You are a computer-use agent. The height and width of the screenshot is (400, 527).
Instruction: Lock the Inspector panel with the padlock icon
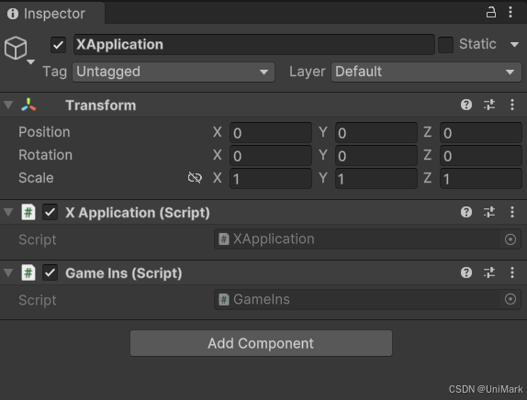click(x=491, y=12)
